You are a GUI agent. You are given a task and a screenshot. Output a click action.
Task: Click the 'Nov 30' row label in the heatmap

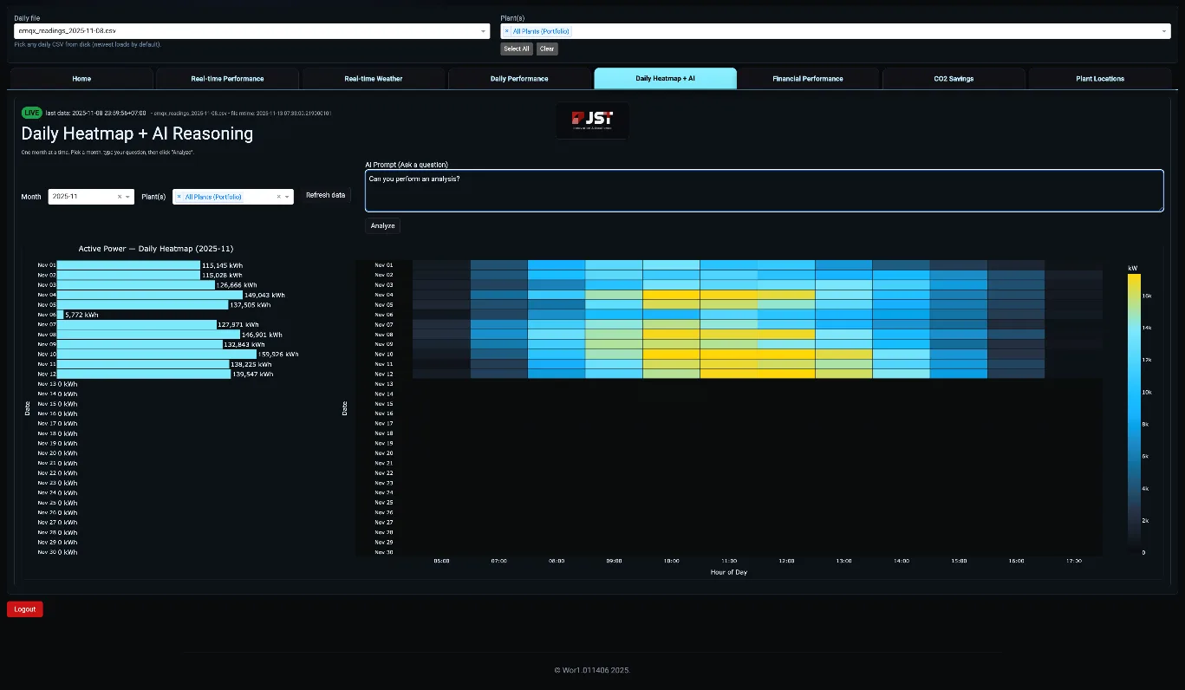pyautogui.click(x=383, y=552)
